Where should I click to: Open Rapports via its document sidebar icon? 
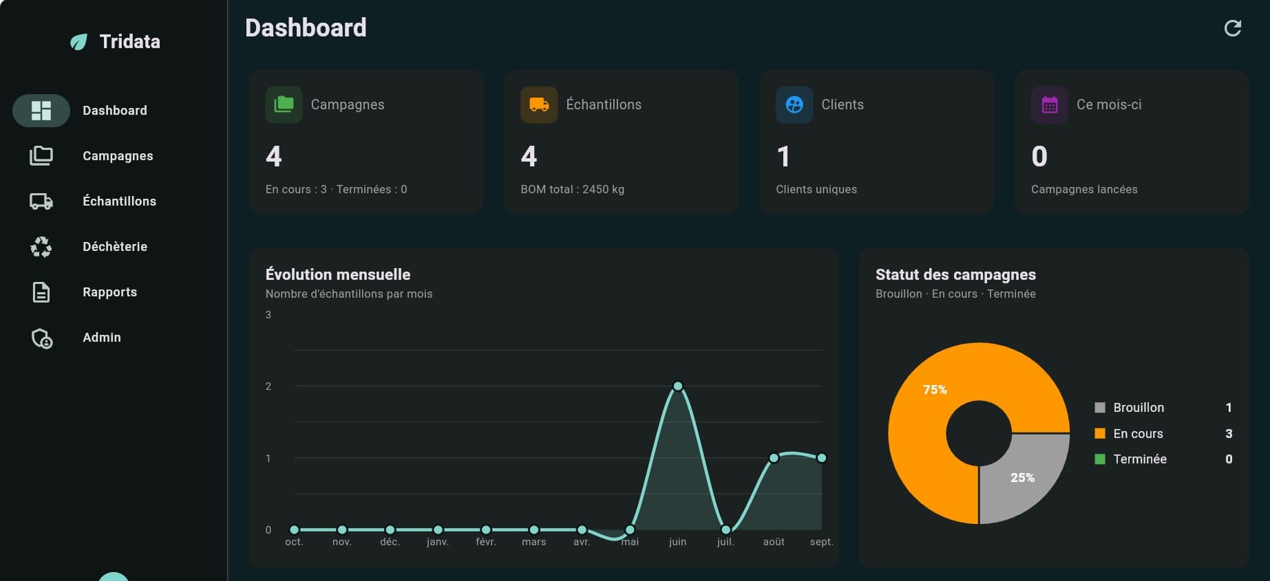41,292
